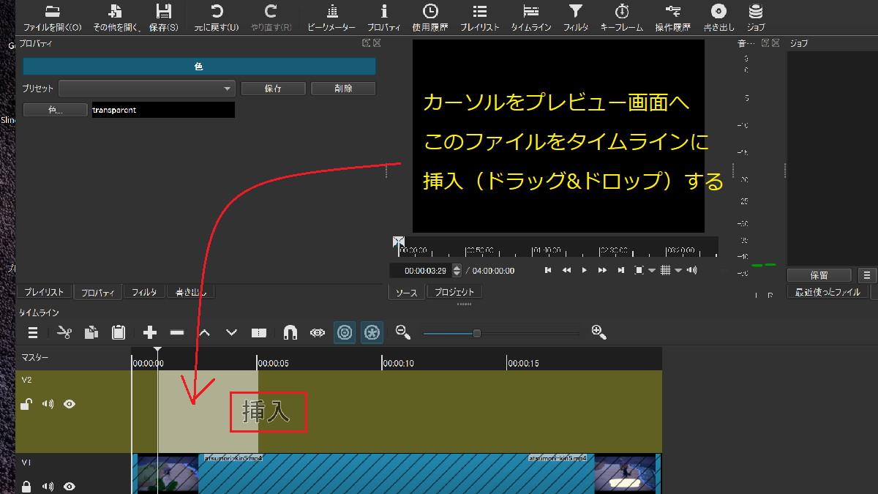Open the フィルタ (Filters) panel from top toolbar
Viewport: 878px width, 494px height.
tap(575, 12)
